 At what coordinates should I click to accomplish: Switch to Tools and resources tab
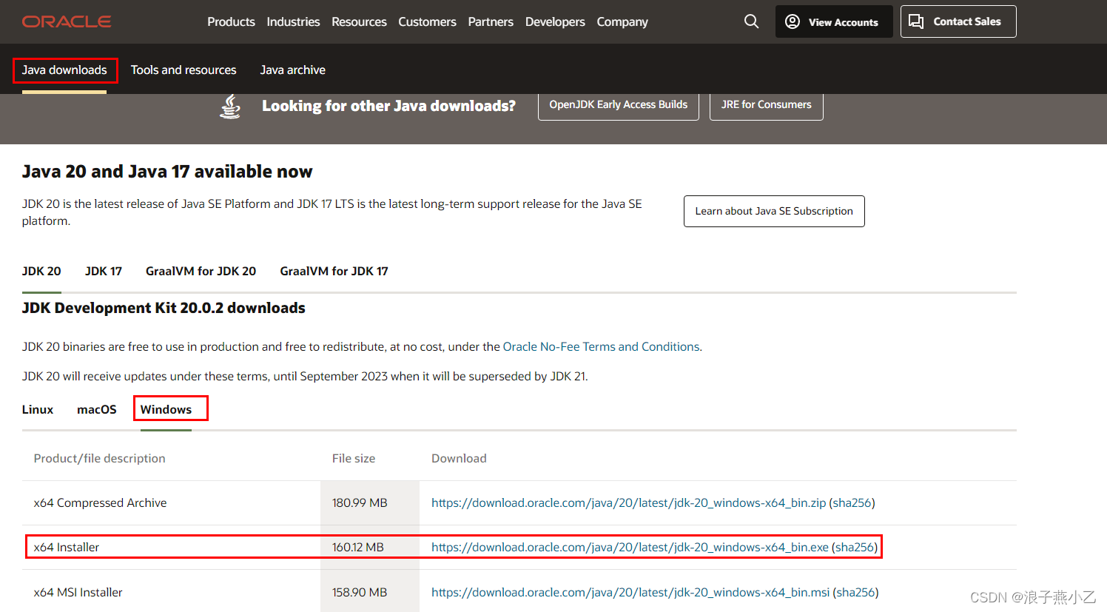click(x=184, y=70)
